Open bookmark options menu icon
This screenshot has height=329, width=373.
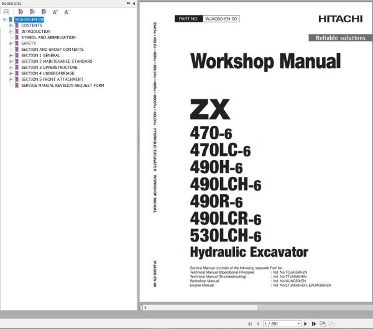pos(6,12)
